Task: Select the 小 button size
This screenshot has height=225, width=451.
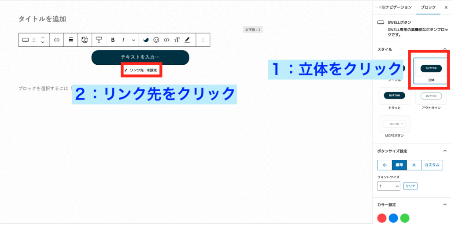Action: point(384,165)
